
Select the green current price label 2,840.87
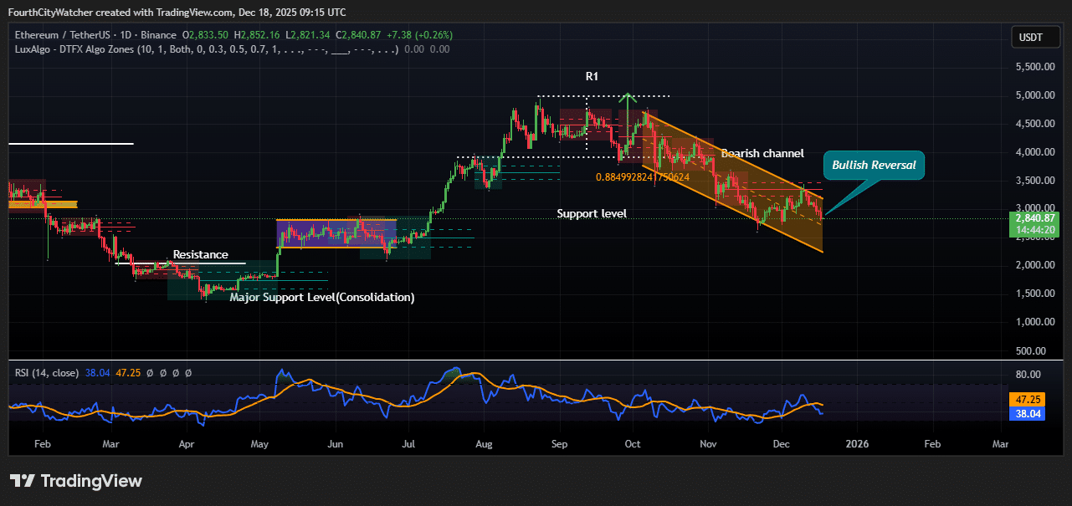pos(1035,217)
